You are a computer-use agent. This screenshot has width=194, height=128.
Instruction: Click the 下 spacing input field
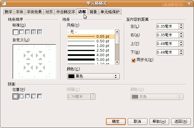pos(168,52)
